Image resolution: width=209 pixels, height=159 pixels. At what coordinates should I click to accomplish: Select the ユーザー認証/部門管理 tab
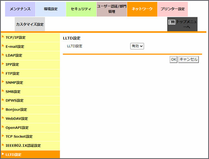tap(112, 9)
